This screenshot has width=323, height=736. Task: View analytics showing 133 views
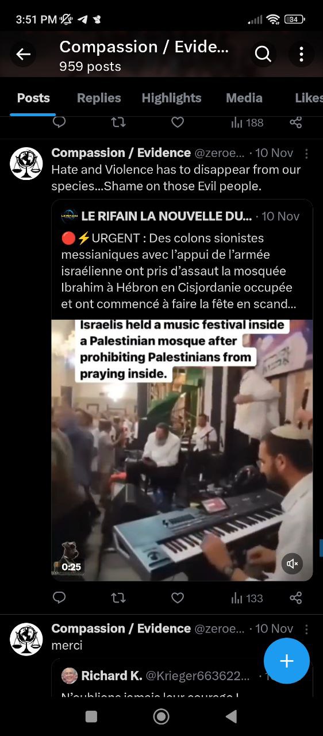coord(247,598)
